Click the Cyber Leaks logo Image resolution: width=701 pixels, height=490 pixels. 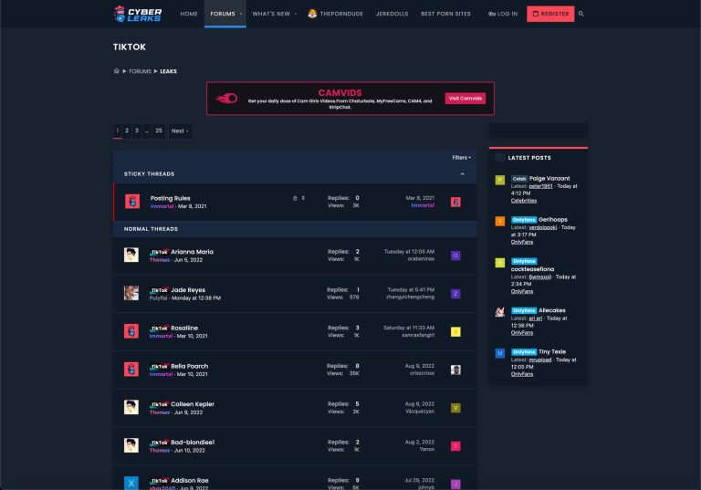(138, 14)
